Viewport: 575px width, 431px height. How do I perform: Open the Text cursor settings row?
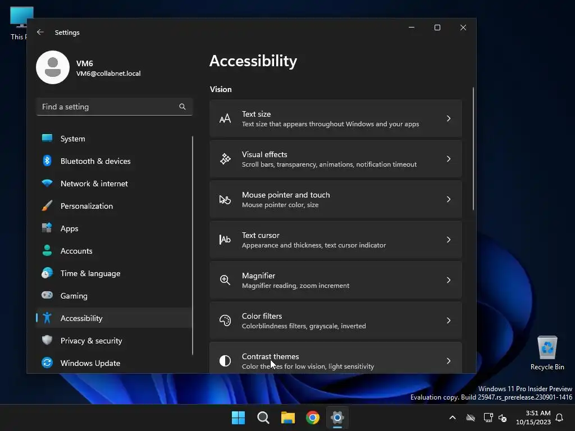tap(336, 240)
